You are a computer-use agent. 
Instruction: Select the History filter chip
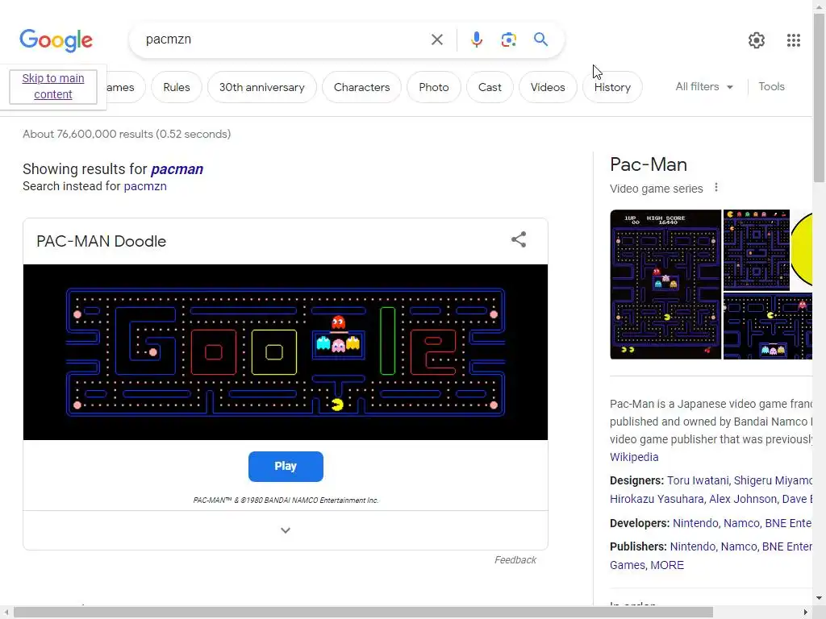click(612, 87)
